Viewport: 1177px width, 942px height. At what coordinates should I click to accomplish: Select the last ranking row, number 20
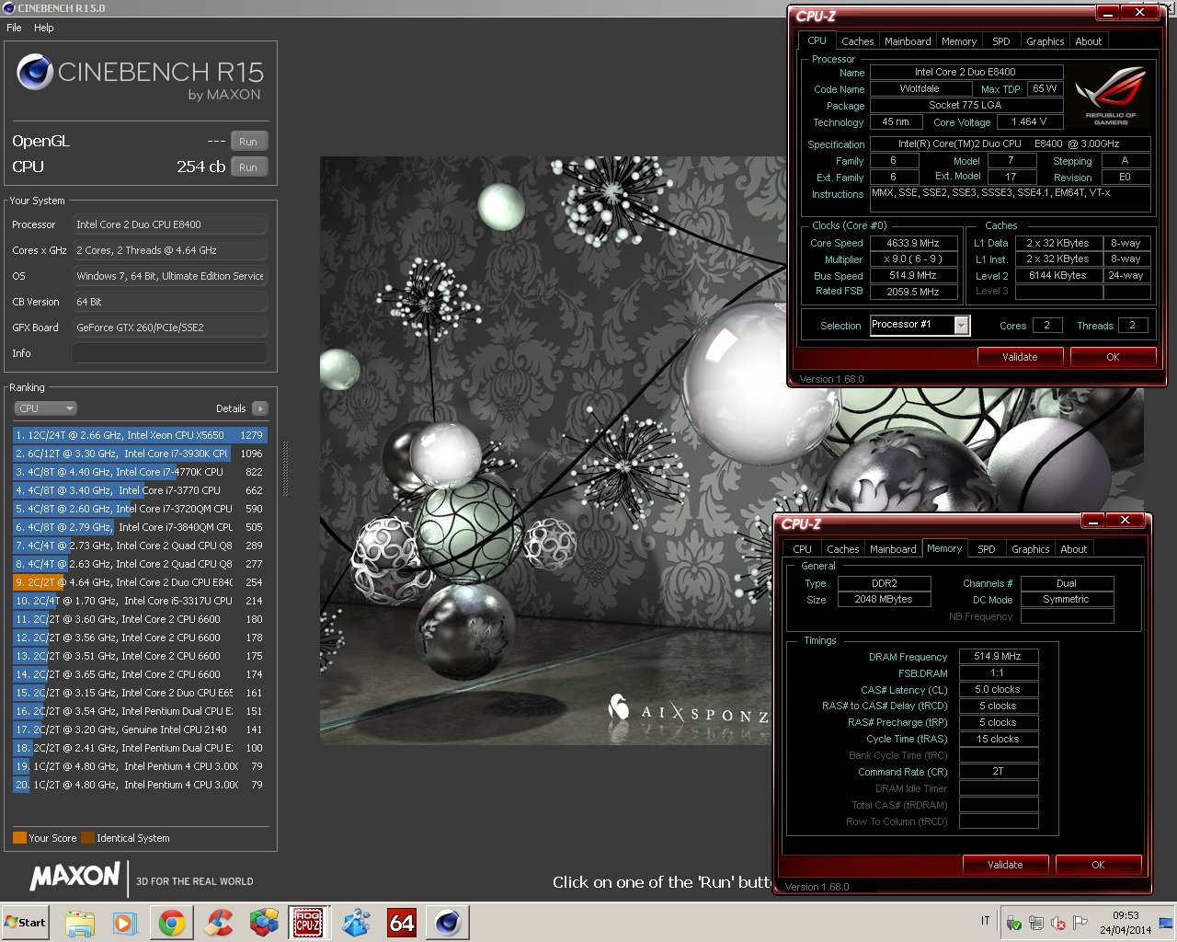[x=140, y=785]
